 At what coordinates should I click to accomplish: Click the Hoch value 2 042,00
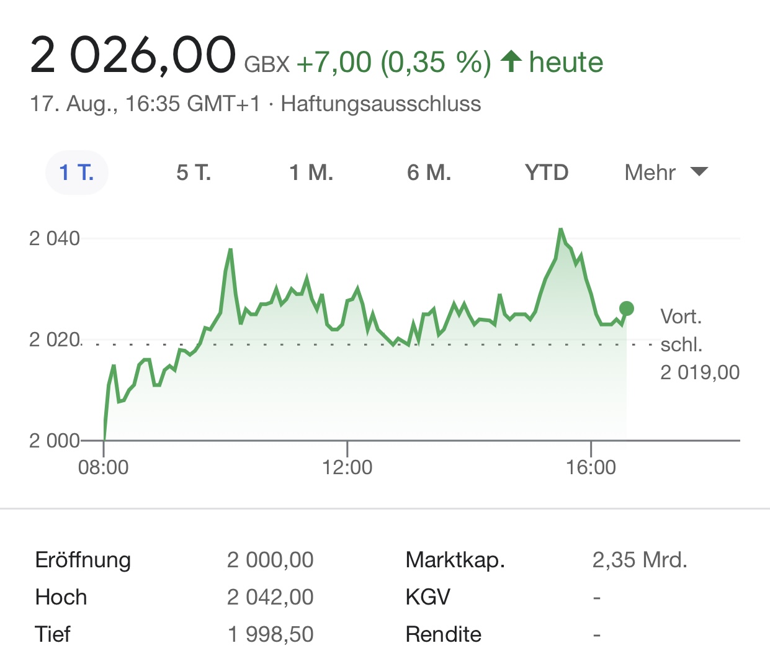point(270,597)
